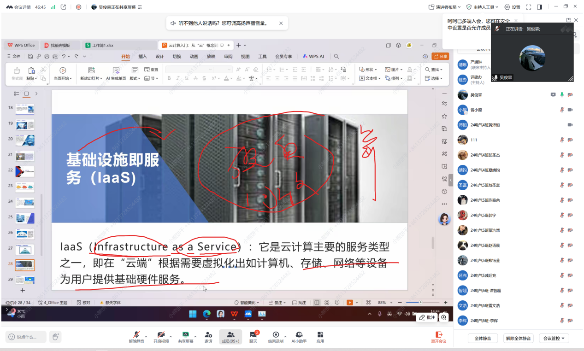Toggle bold formatting

[169, 78]
